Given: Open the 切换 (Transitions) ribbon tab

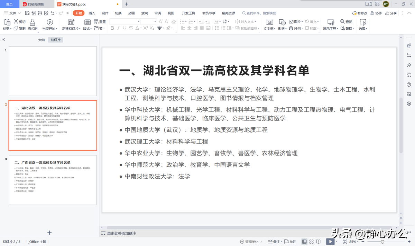Looking at the screenshot, I should pos(118,13).
